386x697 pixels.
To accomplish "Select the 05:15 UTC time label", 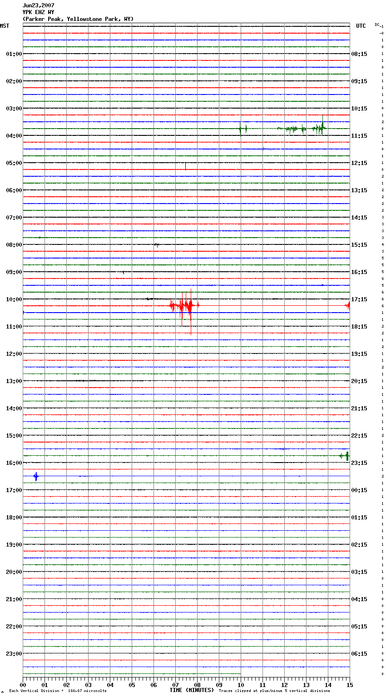I will pos(359,627).
